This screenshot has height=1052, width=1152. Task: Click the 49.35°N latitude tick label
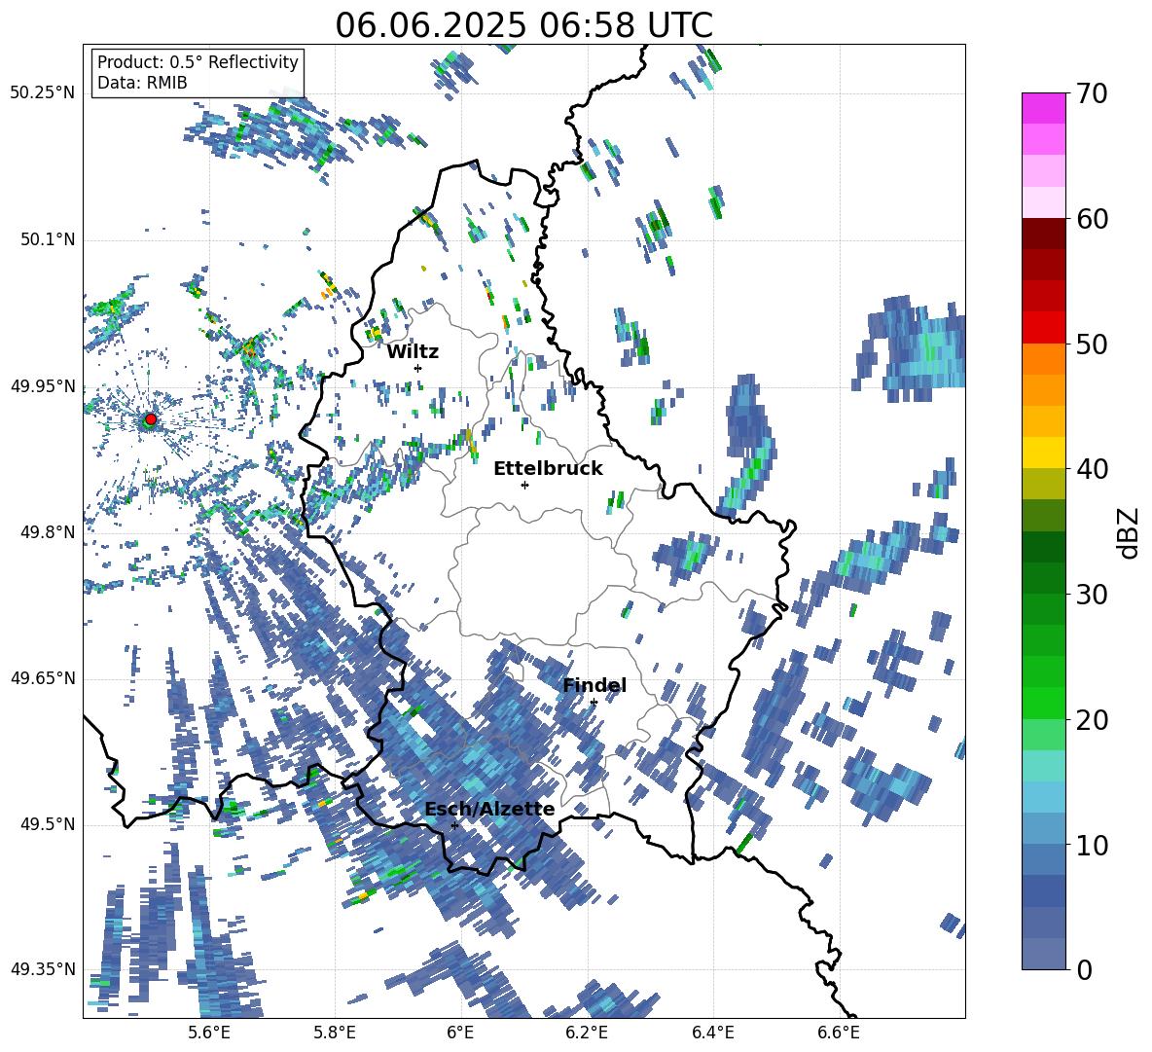[x=43, y=969]
